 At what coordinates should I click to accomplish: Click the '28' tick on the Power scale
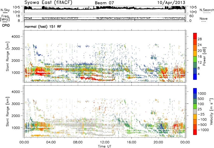[200, 39]
